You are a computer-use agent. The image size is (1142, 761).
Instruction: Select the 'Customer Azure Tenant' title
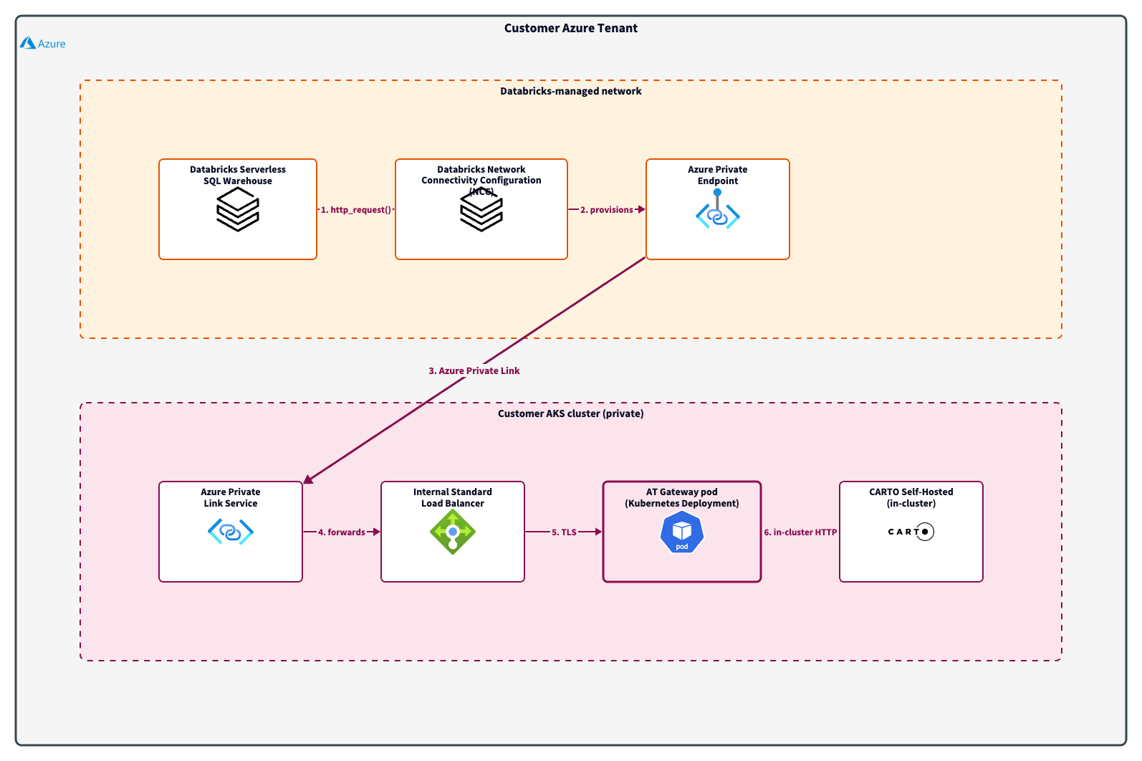click(571, 28)
